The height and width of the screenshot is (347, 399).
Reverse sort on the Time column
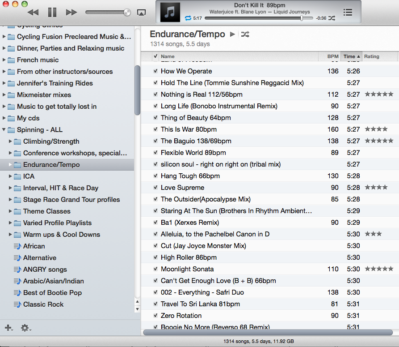352,56
